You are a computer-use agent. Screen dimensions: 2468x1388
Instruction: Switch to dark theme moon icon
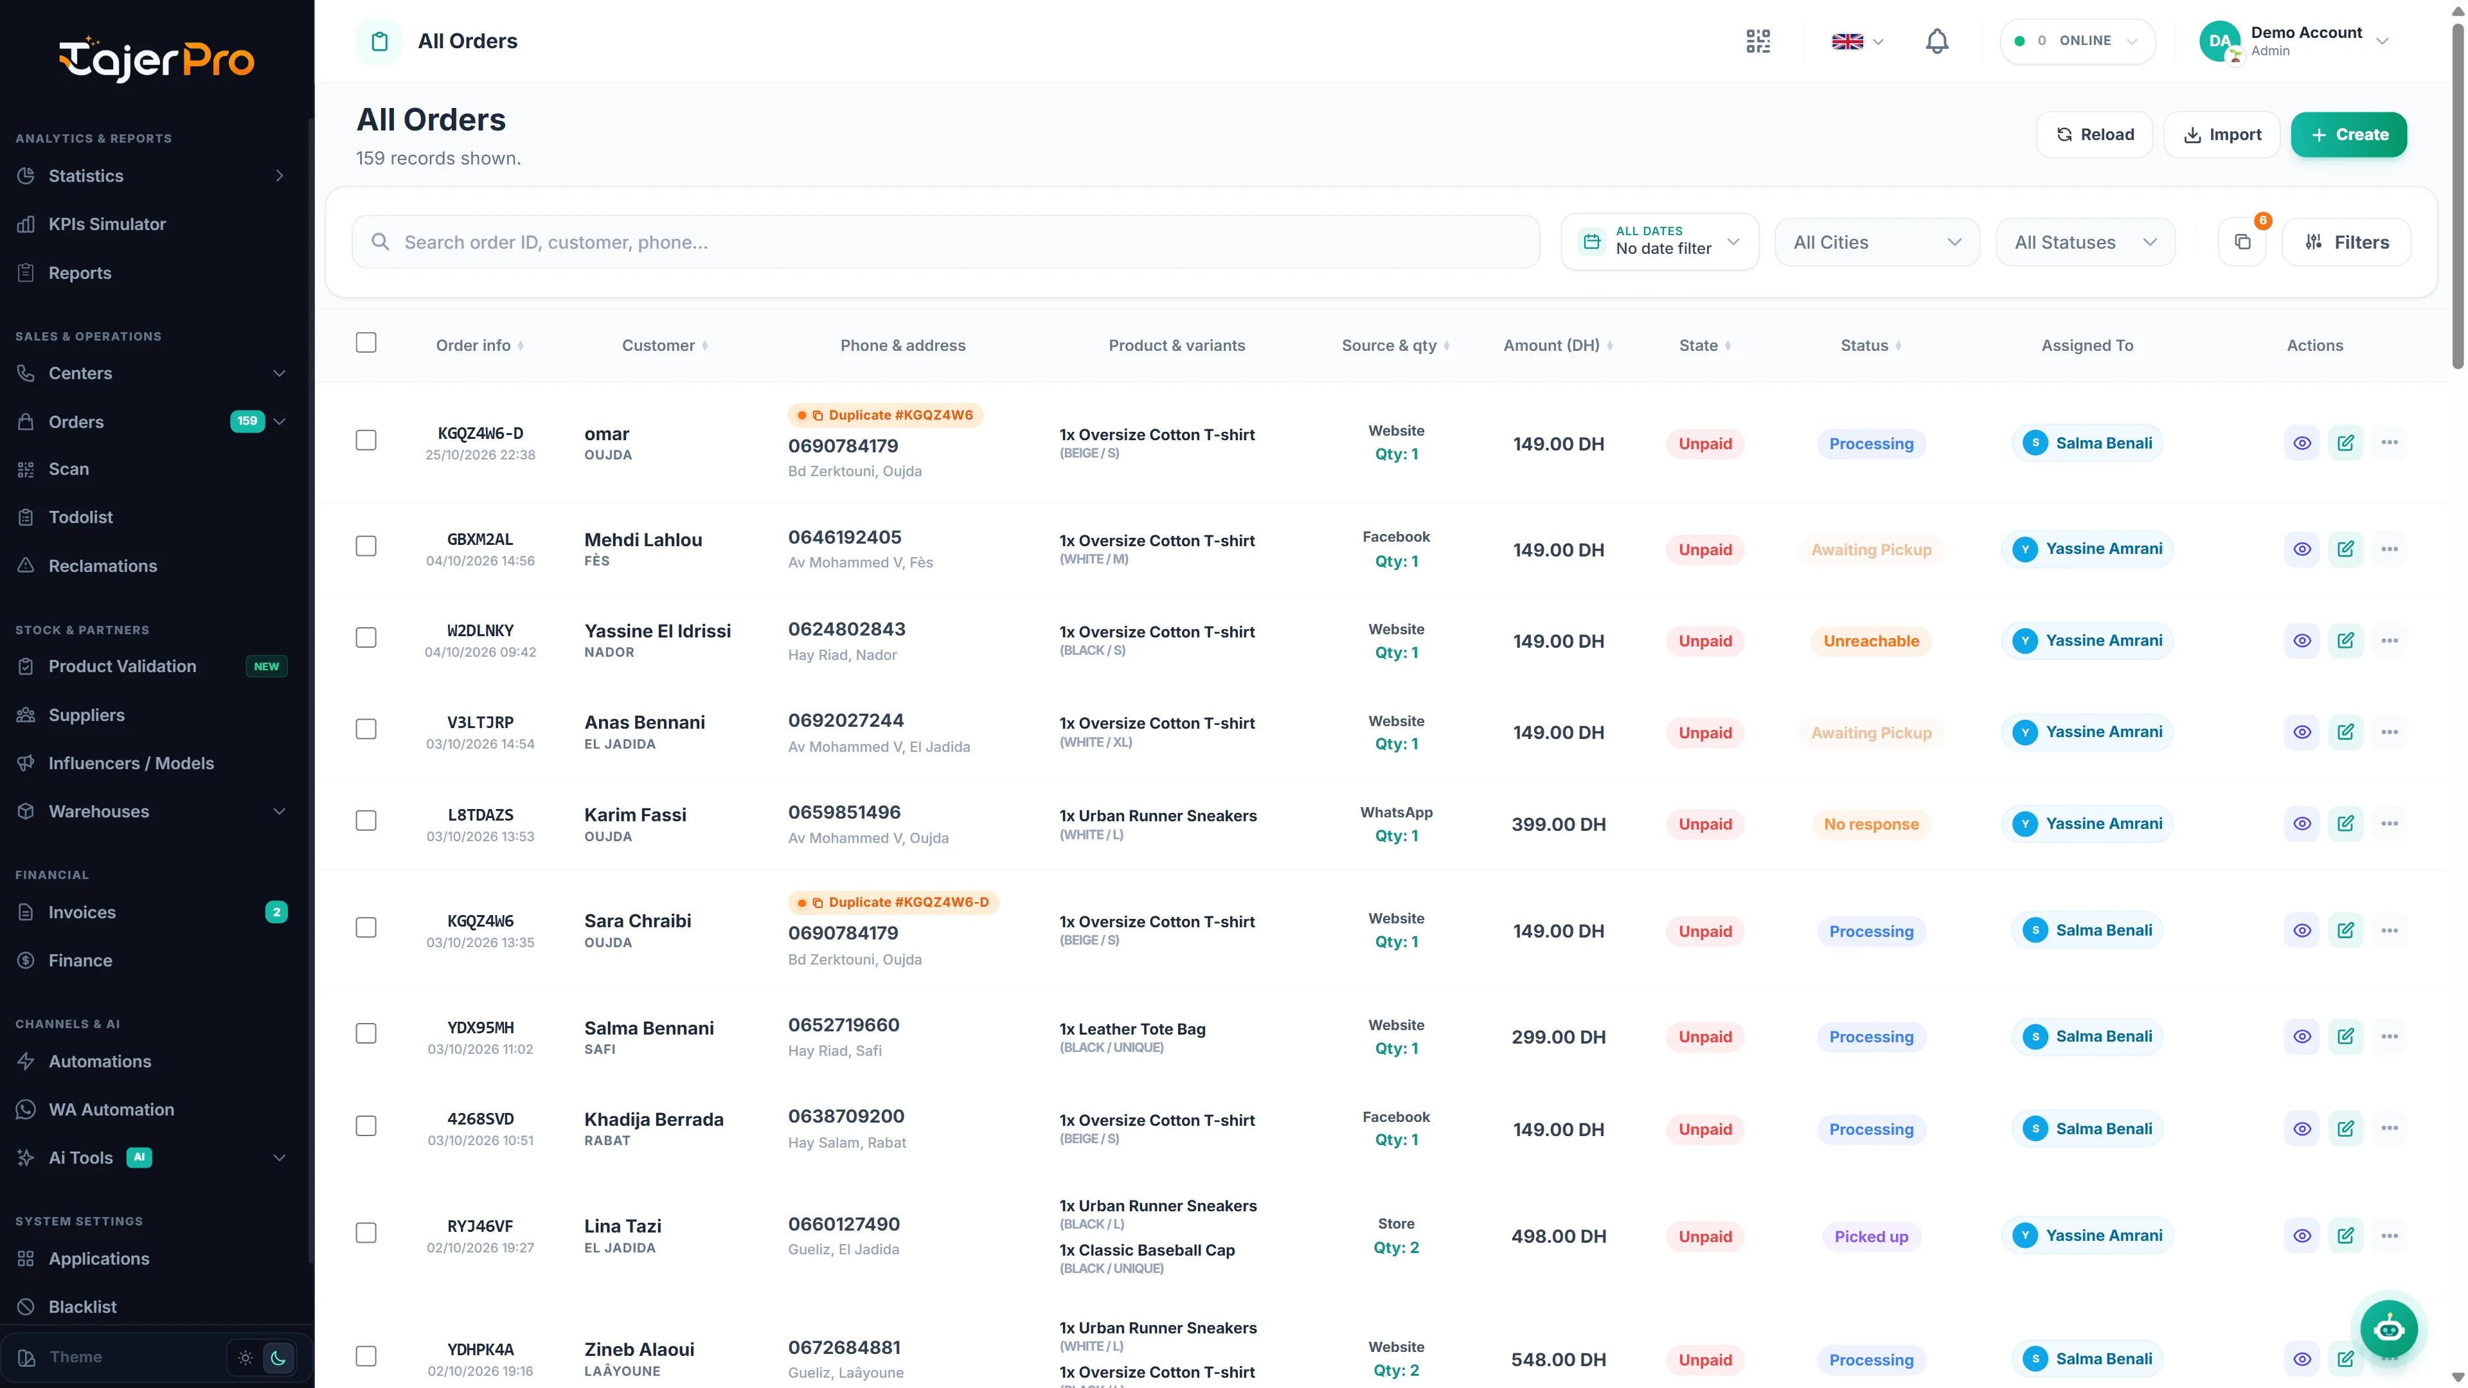(x=278, y=1357)
